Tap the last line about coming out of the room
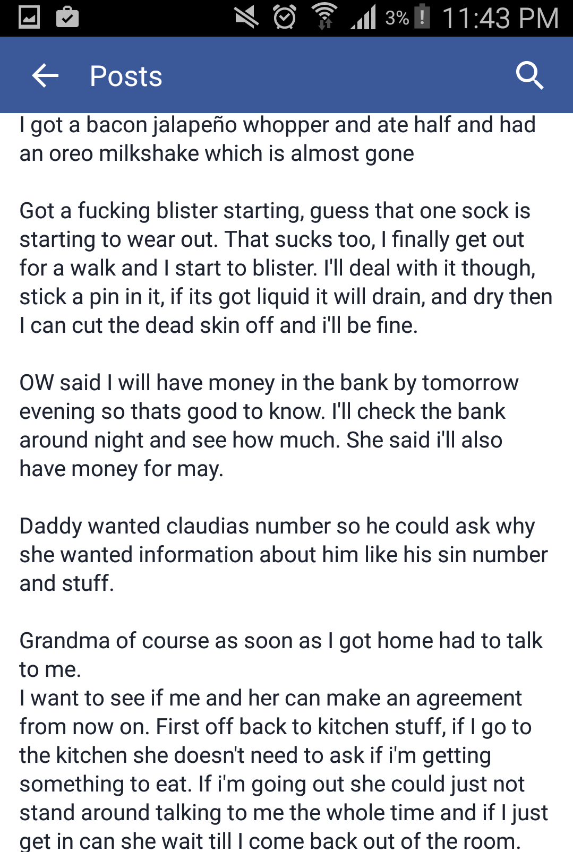Screen dimensions: 573x852 point(270,841)
